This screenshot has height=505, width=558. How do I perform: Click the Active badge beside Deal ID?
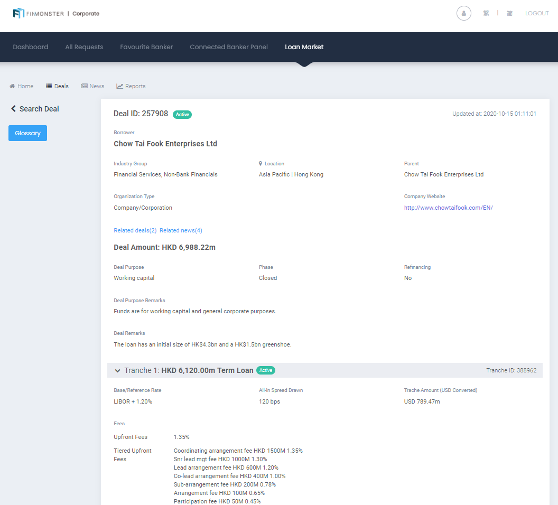[x=182, y=115]
